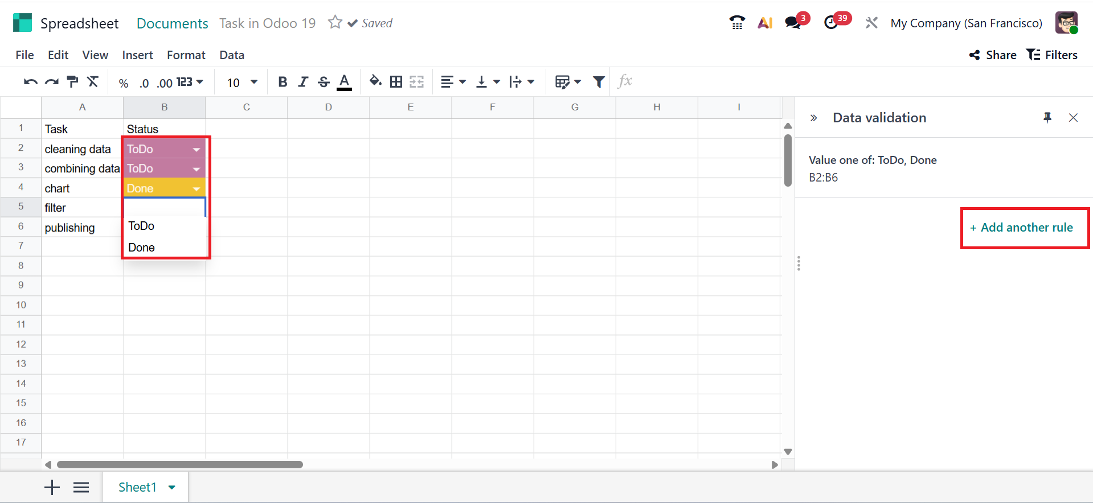Open the user avatar menu
Screen dimensions: 1093x503
1066,23
